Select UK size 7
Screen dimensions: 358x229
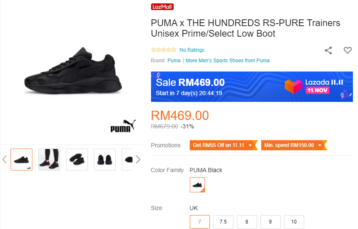(x=199, y=222)
